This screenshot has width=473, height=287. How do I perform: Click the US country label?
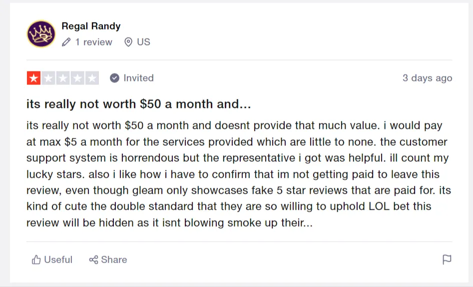143,42
